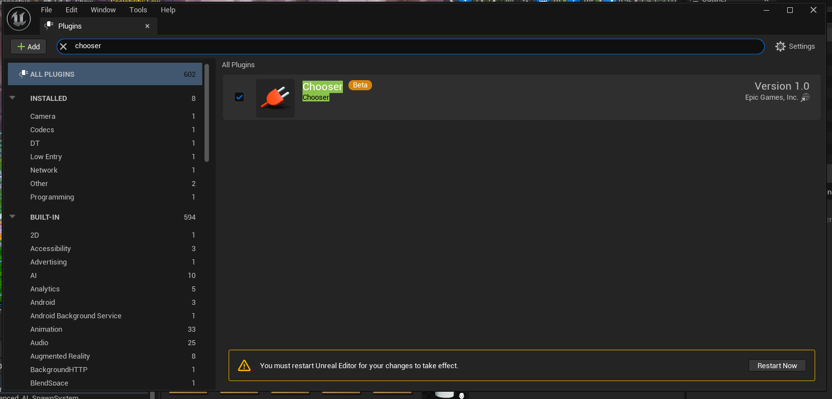The width and height of the screenshot is (832, 399).
Task: Select ALL PLUGINS category
Action: tap(105, 74)
